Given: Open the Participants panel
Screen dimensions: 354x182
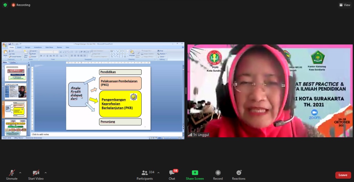Looking at the screenshot, I should click(x=145, y=175).
